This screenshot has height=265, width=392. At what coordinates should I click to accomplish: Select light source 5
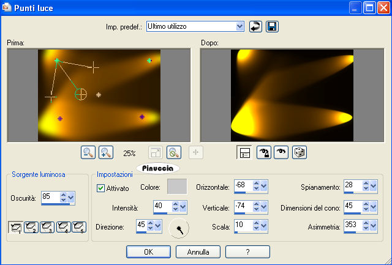click(x=79, y=227)
